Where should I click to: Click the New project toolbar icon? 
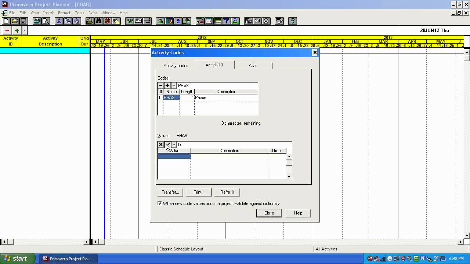coord(6,21)
